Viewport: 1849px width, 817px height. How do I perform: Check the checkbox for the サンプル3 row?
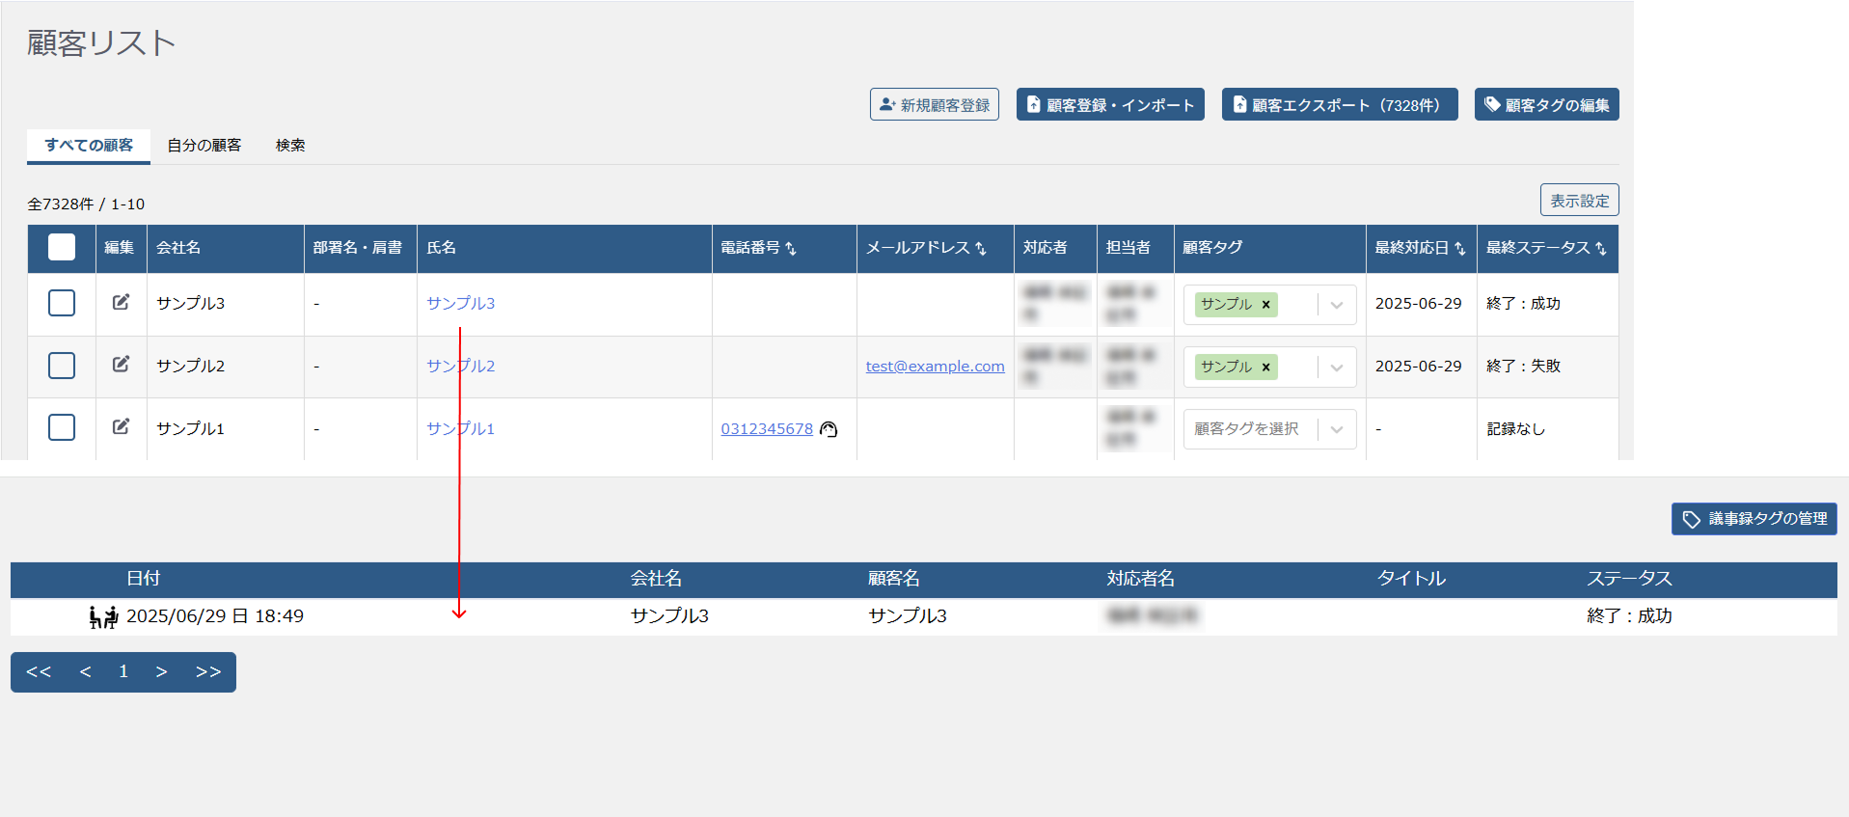point(62,303)
